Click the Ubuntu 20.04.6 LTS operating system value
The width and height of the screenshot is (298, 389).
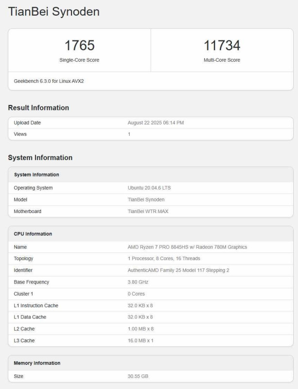coord(149,188)
